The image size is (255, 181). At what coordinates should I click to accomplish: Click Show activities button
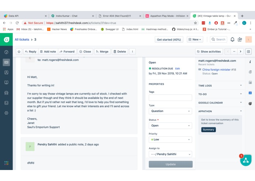pyautogui.click(x=209, y=52)
